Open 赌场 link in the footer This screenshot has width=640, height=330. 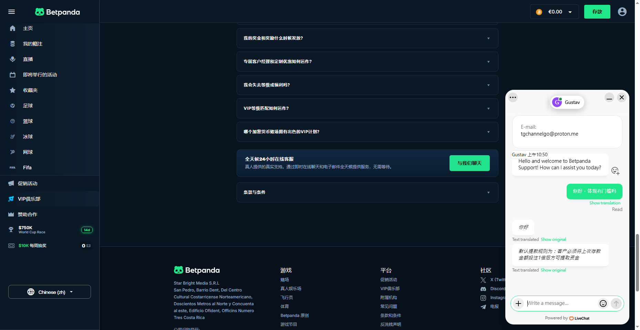[285, 280]
